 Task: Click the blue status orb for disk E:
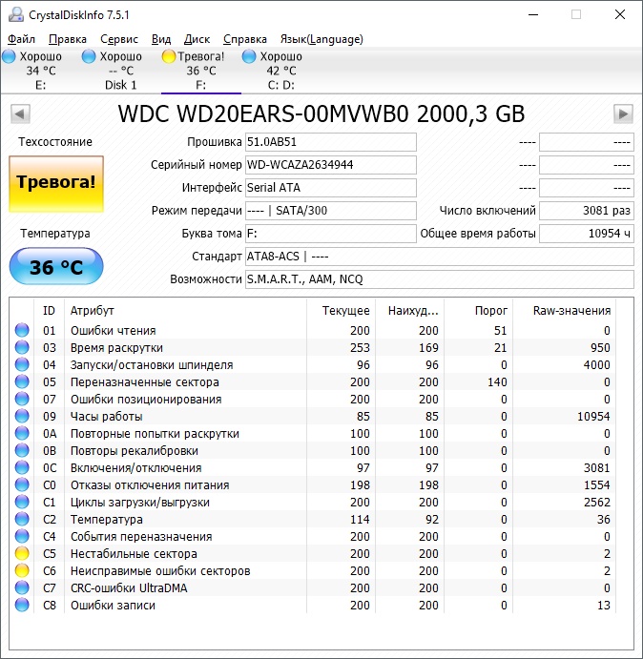click(x=9, y=56)
